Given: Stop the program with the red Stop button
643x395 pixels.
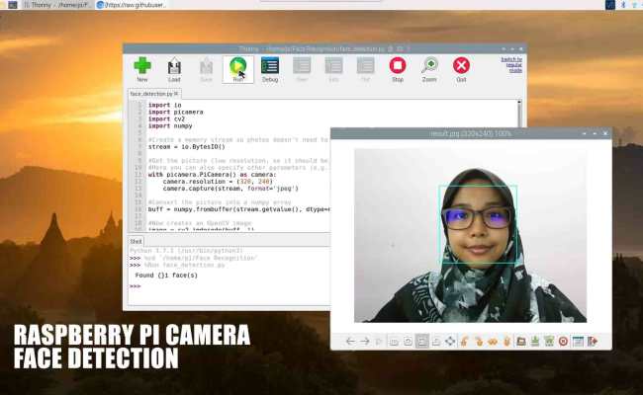Looking at the screenshot, I should pos(398,69).
